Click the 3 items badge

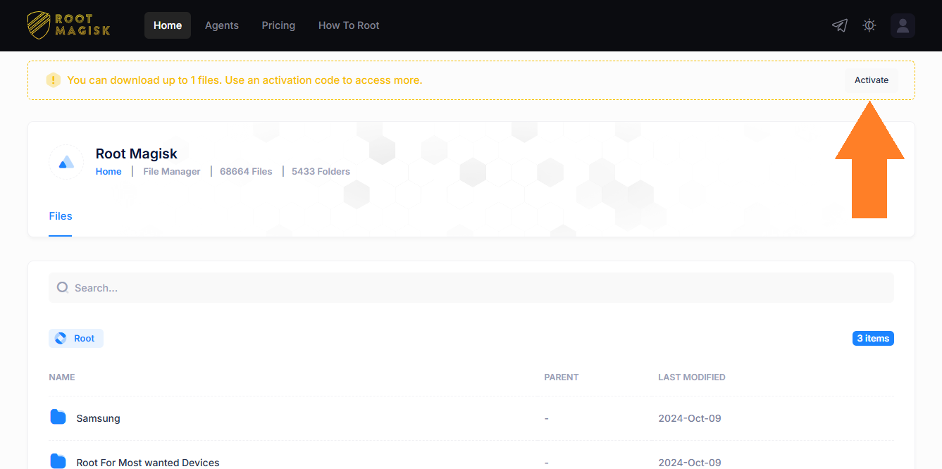point(873,339)
